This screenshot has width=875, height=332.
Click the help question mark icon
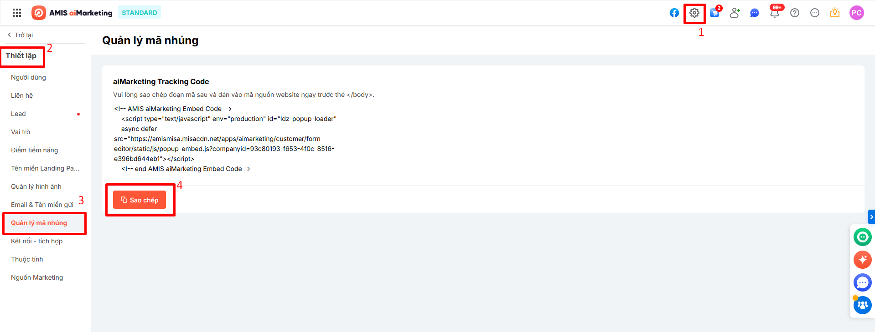(794, 13)
